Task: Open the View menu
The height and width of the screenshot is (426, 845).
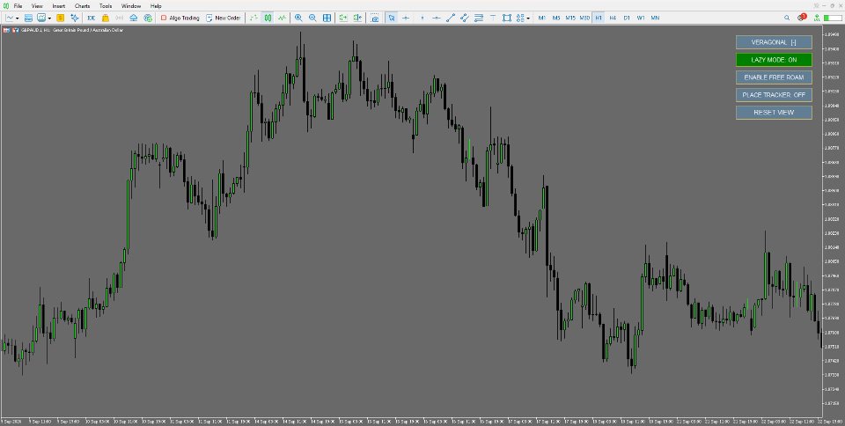Action: 37,6
